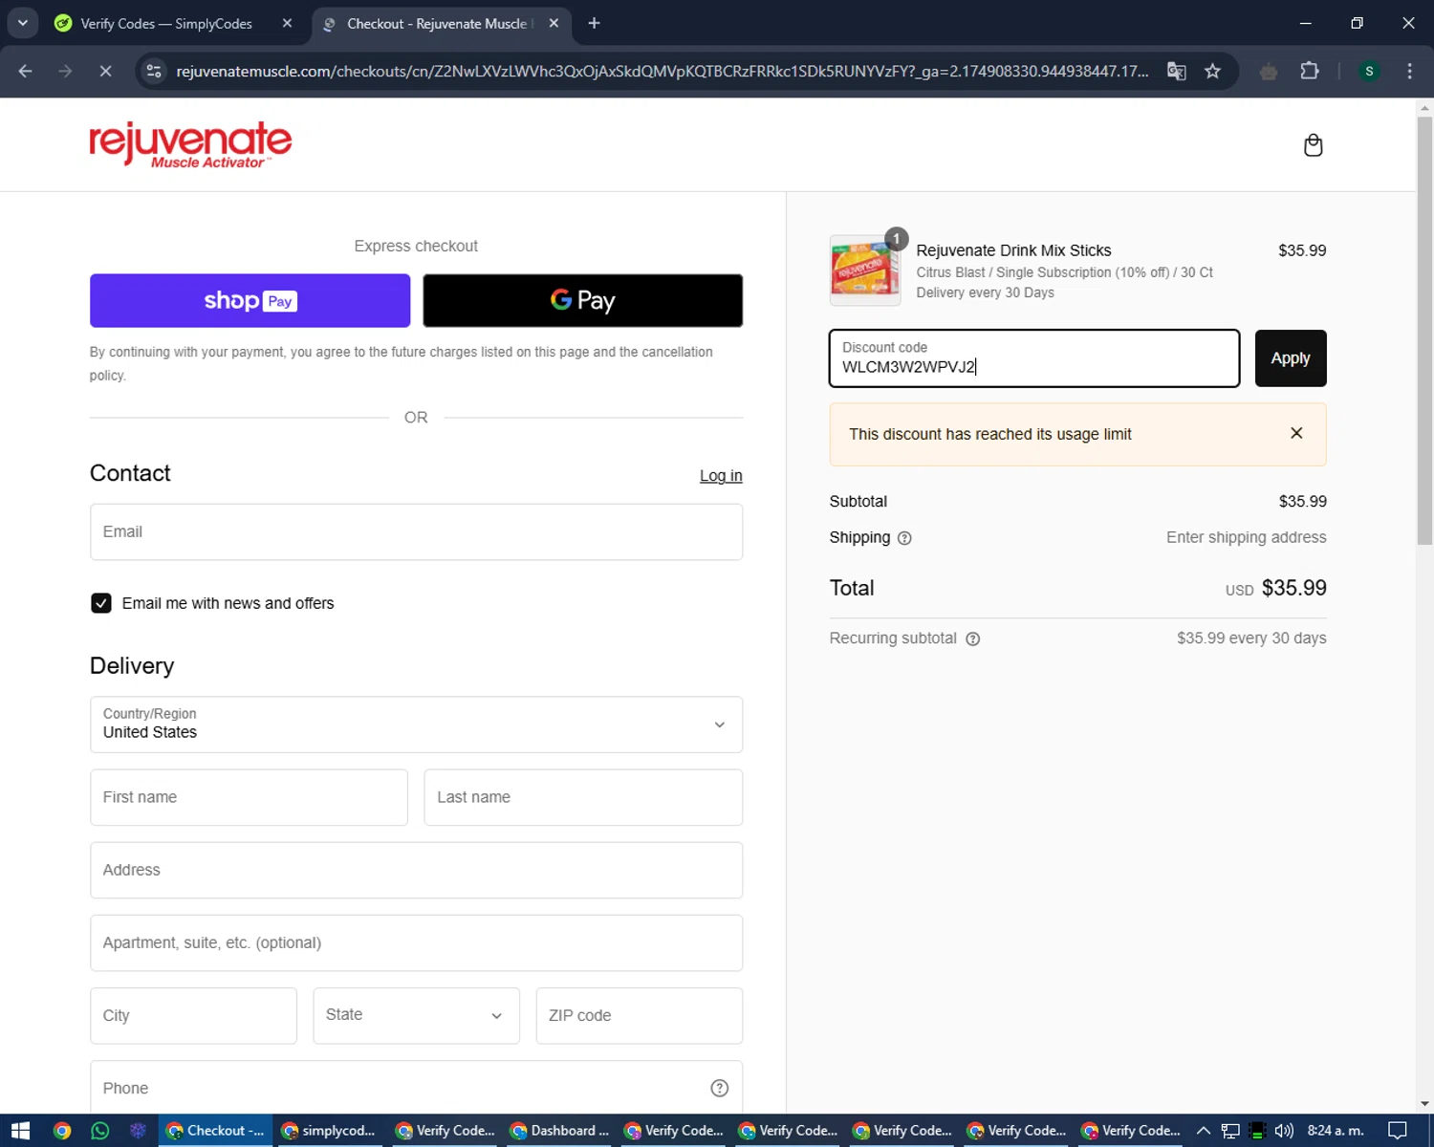The height and width of the screenshot is (1147, 1434).
Task: Click the page vertical scrollbar
Action: click(1424, 330)
